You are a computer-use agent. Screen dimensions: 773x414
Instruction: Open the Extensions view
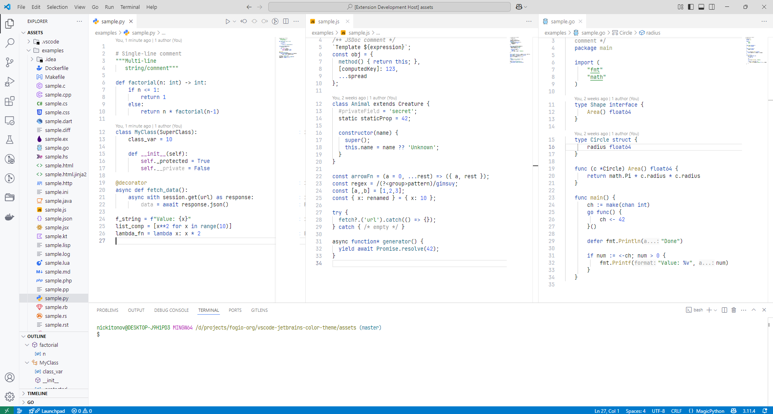(x=10, y=101)
